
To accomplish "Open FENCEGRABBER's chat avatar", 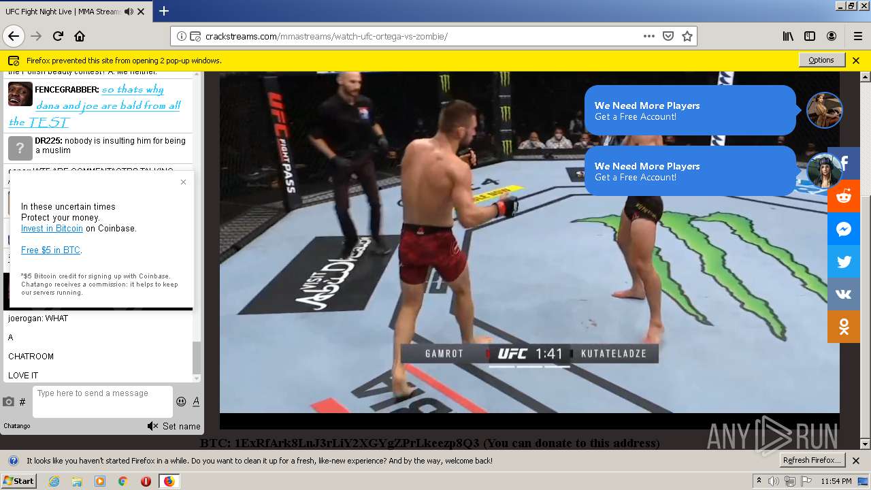I will 20,93.
